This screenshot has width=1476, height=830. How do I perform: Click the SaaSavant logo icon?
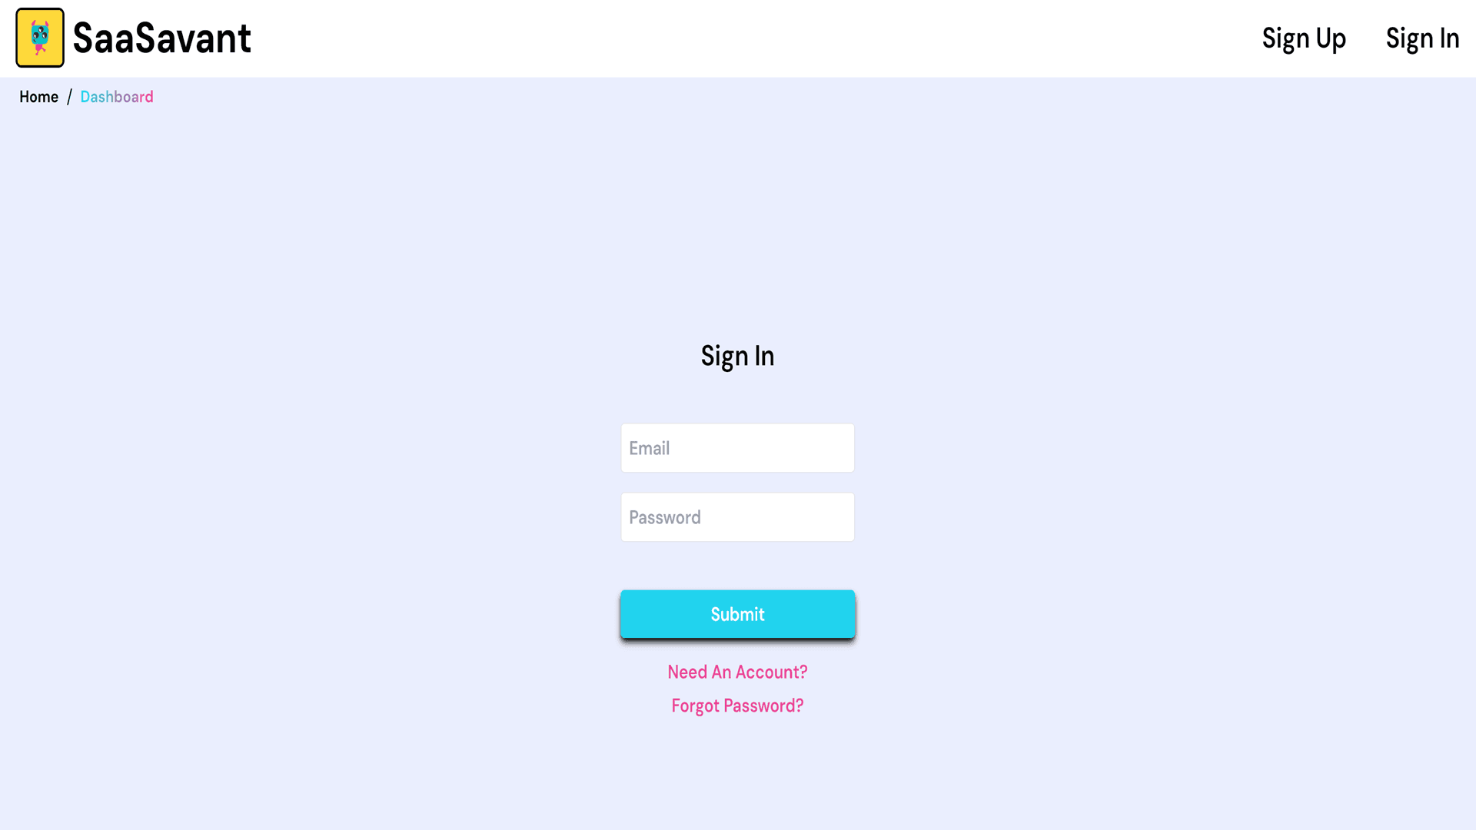[x=39, y=38]
